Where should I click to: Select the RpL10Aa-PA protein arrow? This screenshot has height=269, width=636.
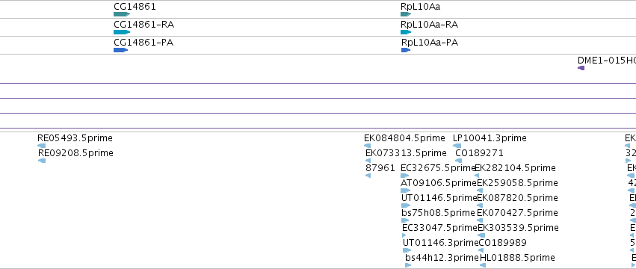(x=406, y=50)
